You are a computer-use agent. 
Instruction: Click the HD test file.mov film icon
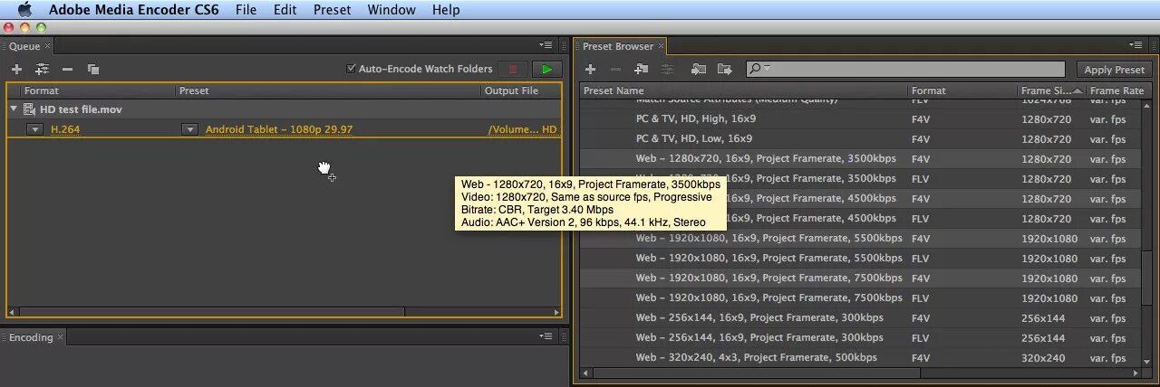[x=29, y=109]
